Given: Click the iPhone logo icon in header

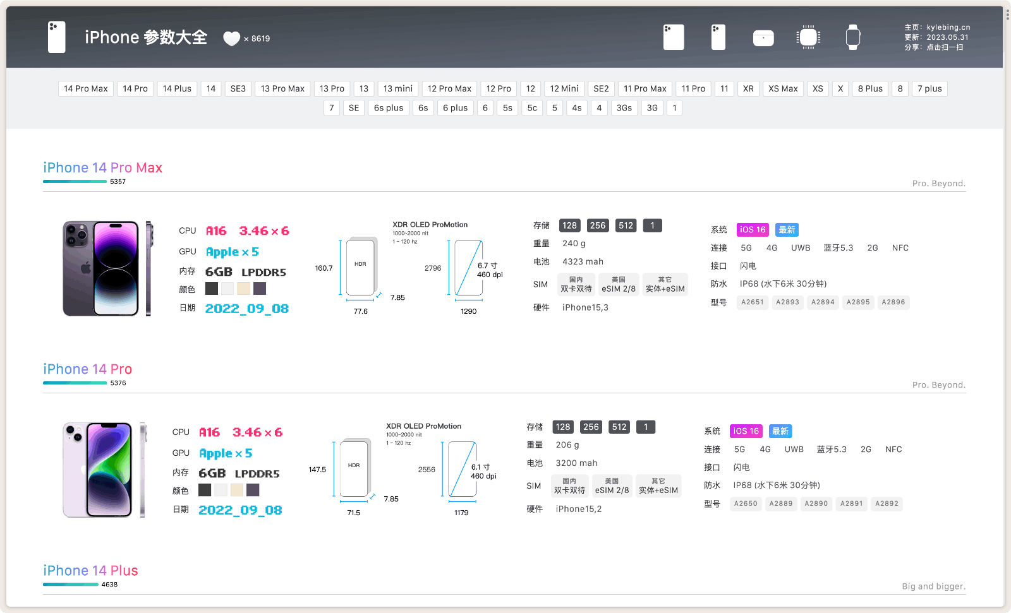Looking at the screenshot, I should [57, 37].
